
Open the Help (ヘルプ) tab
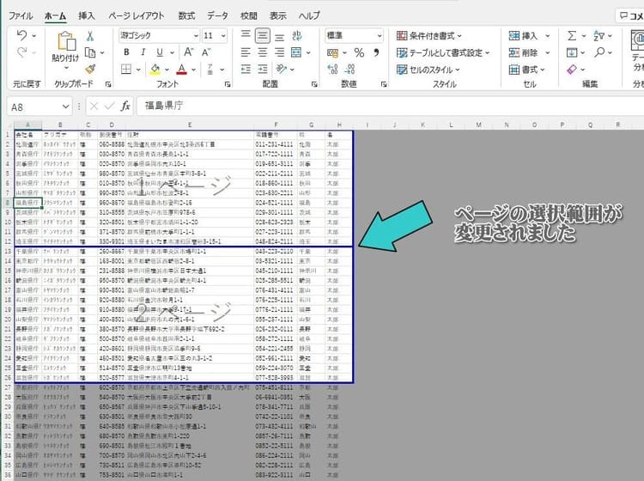309,15
